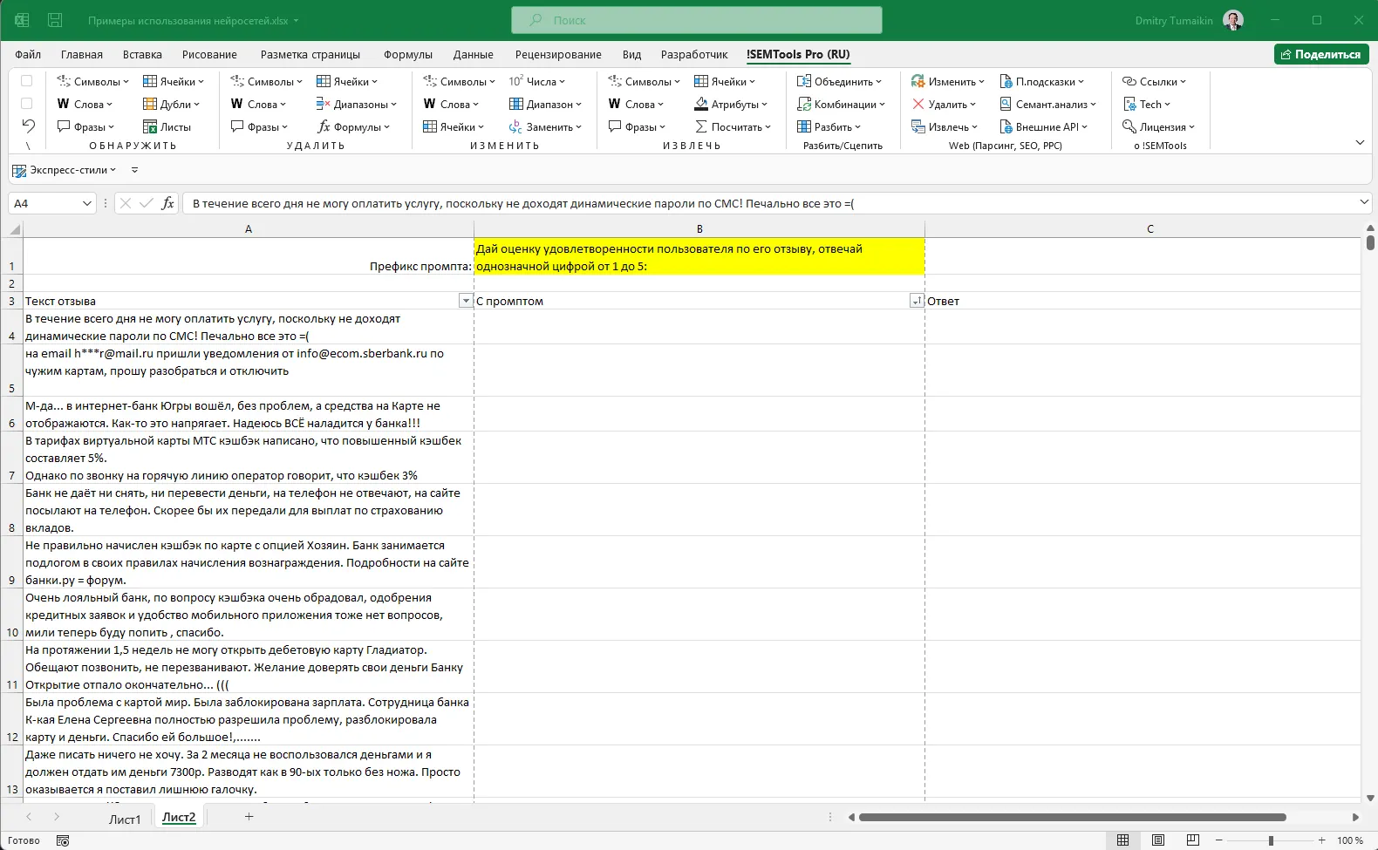Click the zoom slider handle
Image resolution: width=1378 pixels, height=850 pixels.
1271,840
